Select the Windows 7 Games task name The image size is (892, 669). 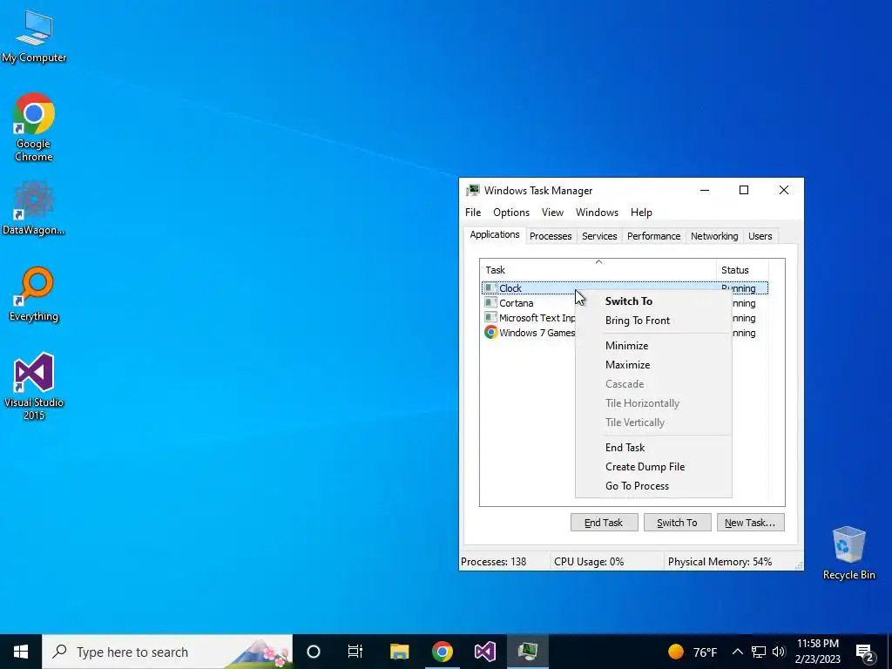[537, 333]
